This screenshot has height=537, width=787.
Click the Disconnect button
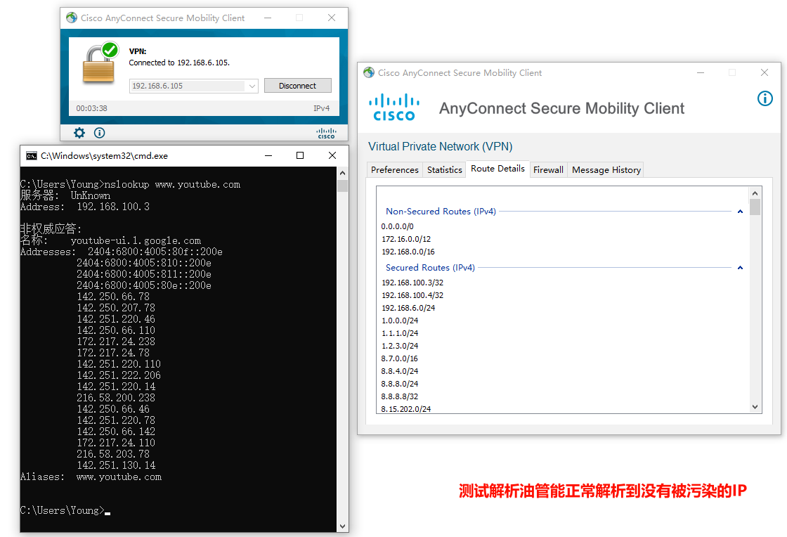click(298, 86)
